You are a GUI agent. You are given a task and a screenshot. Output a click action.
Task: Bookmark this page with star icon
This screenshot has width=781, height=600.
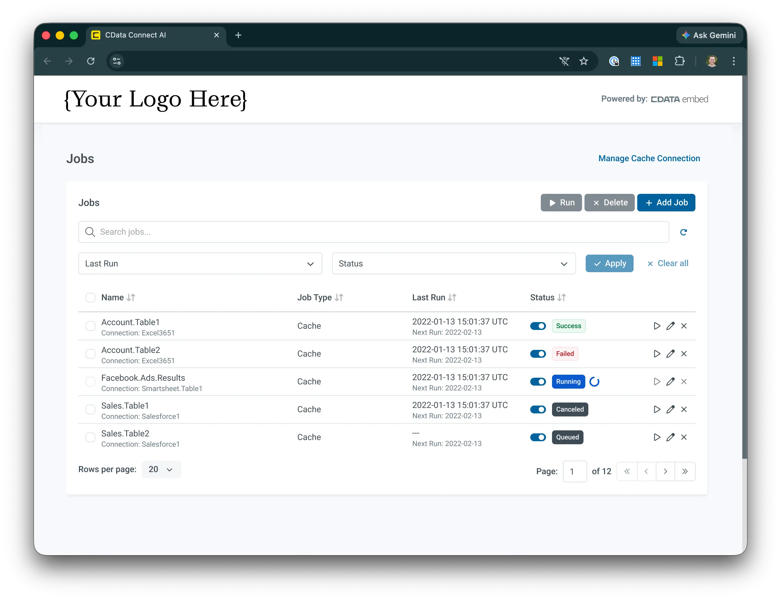[583, 61]
